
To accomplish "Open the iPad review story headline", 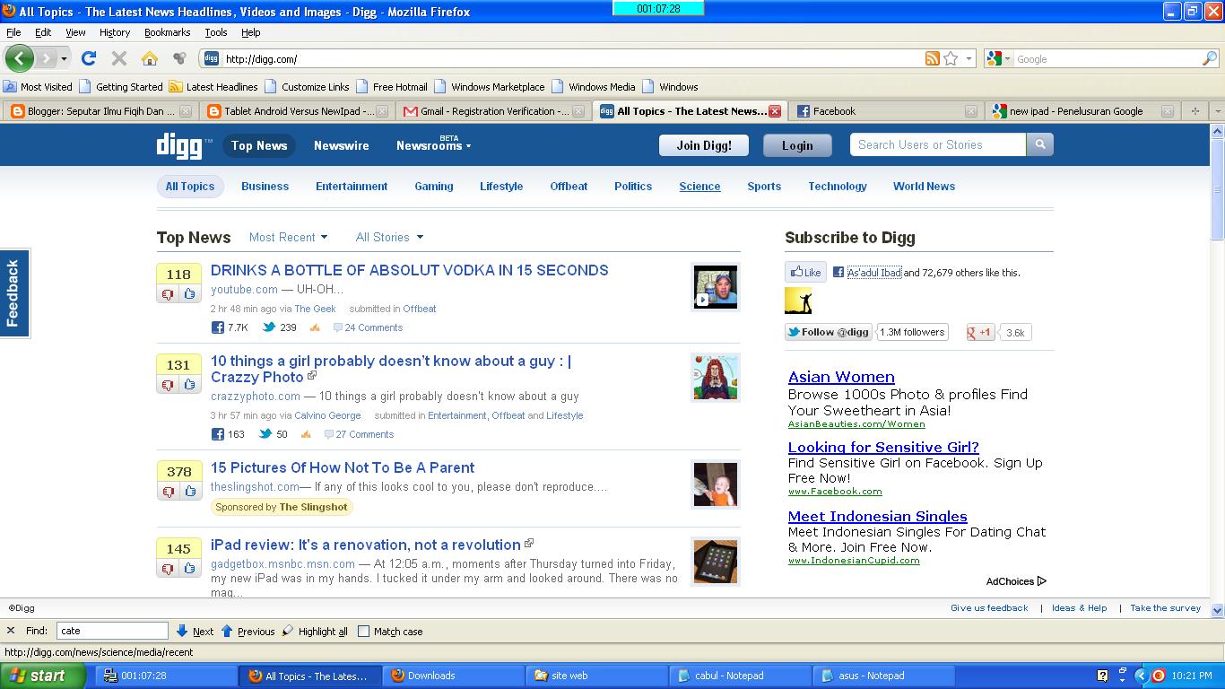I will tap(366, 545).
